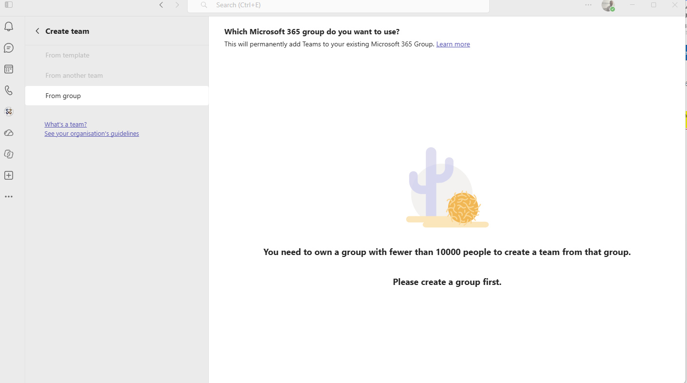This screenshot has width=687, height=383.
Task: Click the 'This will permanently add Teams' sentence
Action: [329, 44]
